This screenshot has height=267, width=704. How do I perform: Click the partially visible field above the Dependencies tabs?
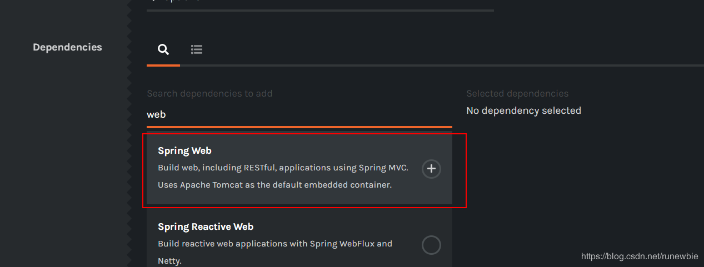tap(320, 4)
